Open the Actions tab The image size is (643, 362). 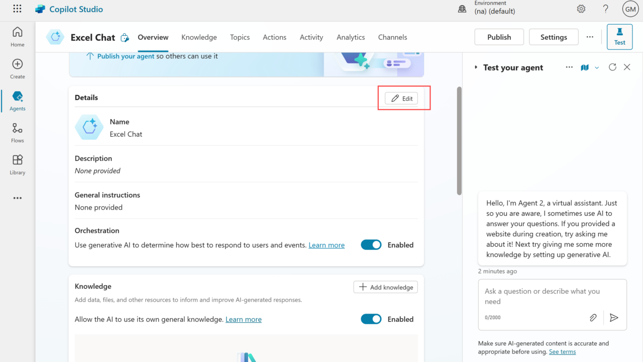point(275,37)
